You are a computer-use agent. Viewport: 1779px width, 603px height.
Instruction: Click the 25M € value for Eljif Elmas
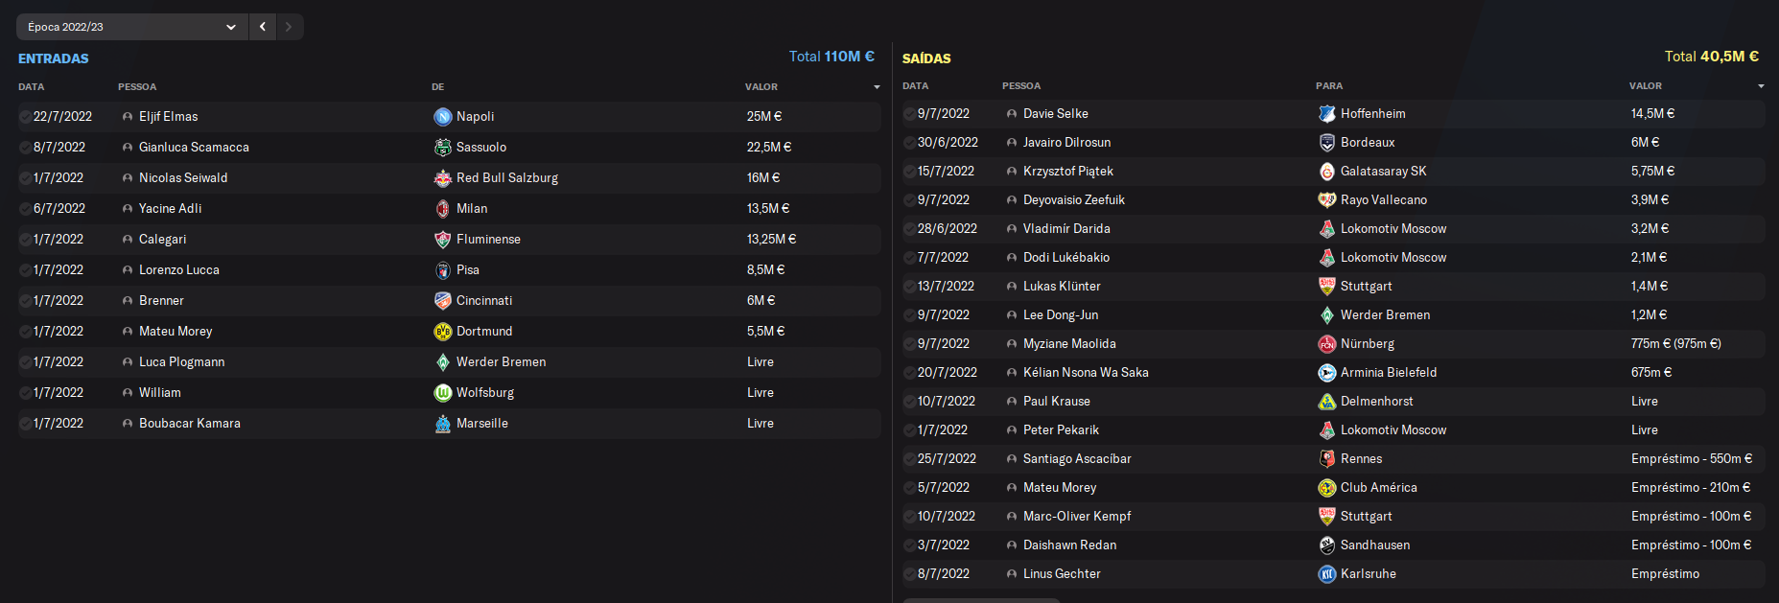[x=764, y=117]
